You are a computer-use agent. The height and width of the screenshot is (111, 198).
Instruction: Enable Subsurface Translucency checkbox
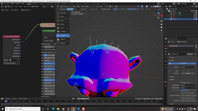(181, 98)
